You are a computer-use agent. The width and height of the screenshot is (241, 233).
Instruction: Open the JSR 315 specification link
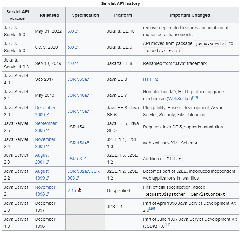[x=78, y=111]
